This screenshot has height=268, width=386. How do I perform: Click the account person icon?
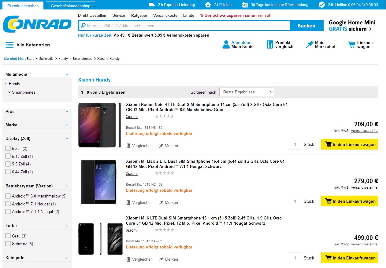[226, 45]
